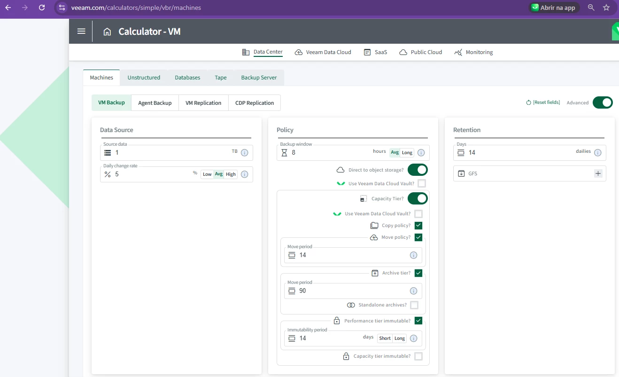Show info for Move period 90
Viewport: 619px width, 377px height.
(413, 291)
